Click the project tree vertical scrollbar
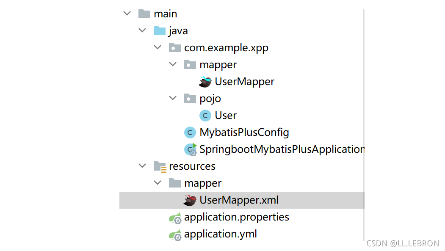The height and width of the screenshot is (251, 445). tap(364, 125)
